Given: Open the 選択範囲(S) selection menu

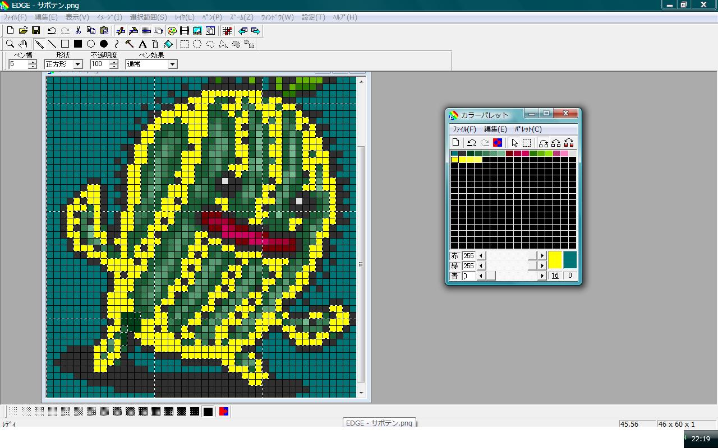Looking at the screenshot, I should (149, 17).
